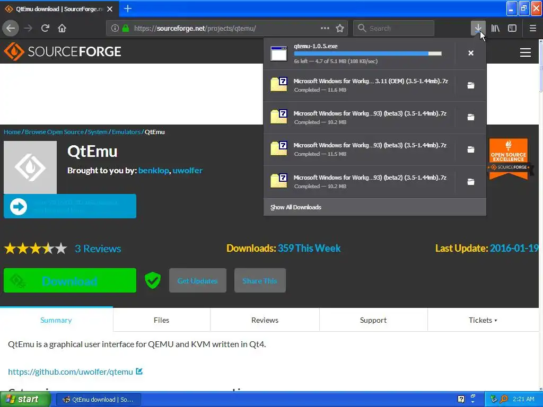Open page actions three-dot menu
This screenshot has width=543, height=407.
[x=325, y=28]
